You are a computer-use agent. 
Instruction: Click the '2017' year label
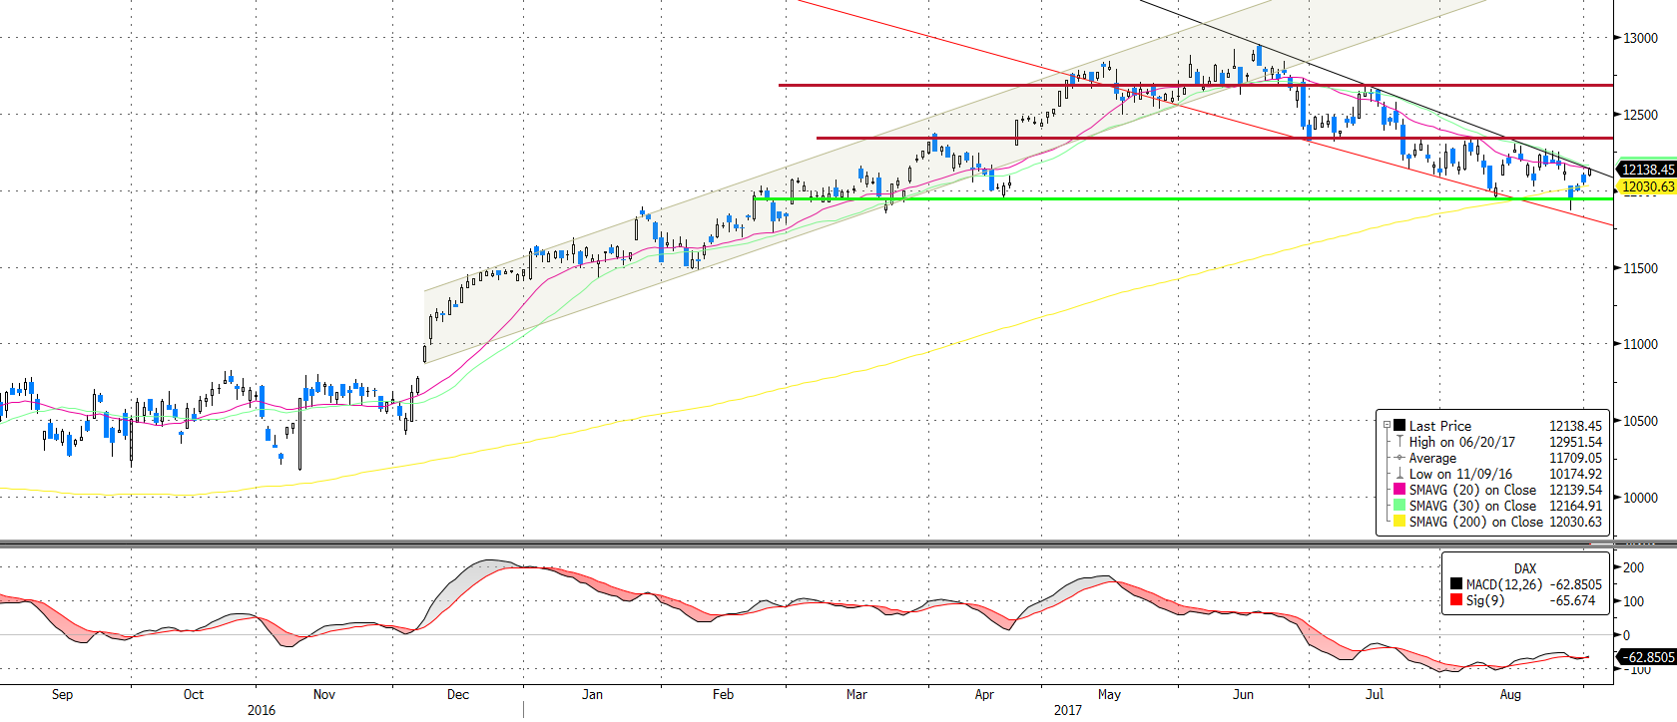[x=1068, y=710]
